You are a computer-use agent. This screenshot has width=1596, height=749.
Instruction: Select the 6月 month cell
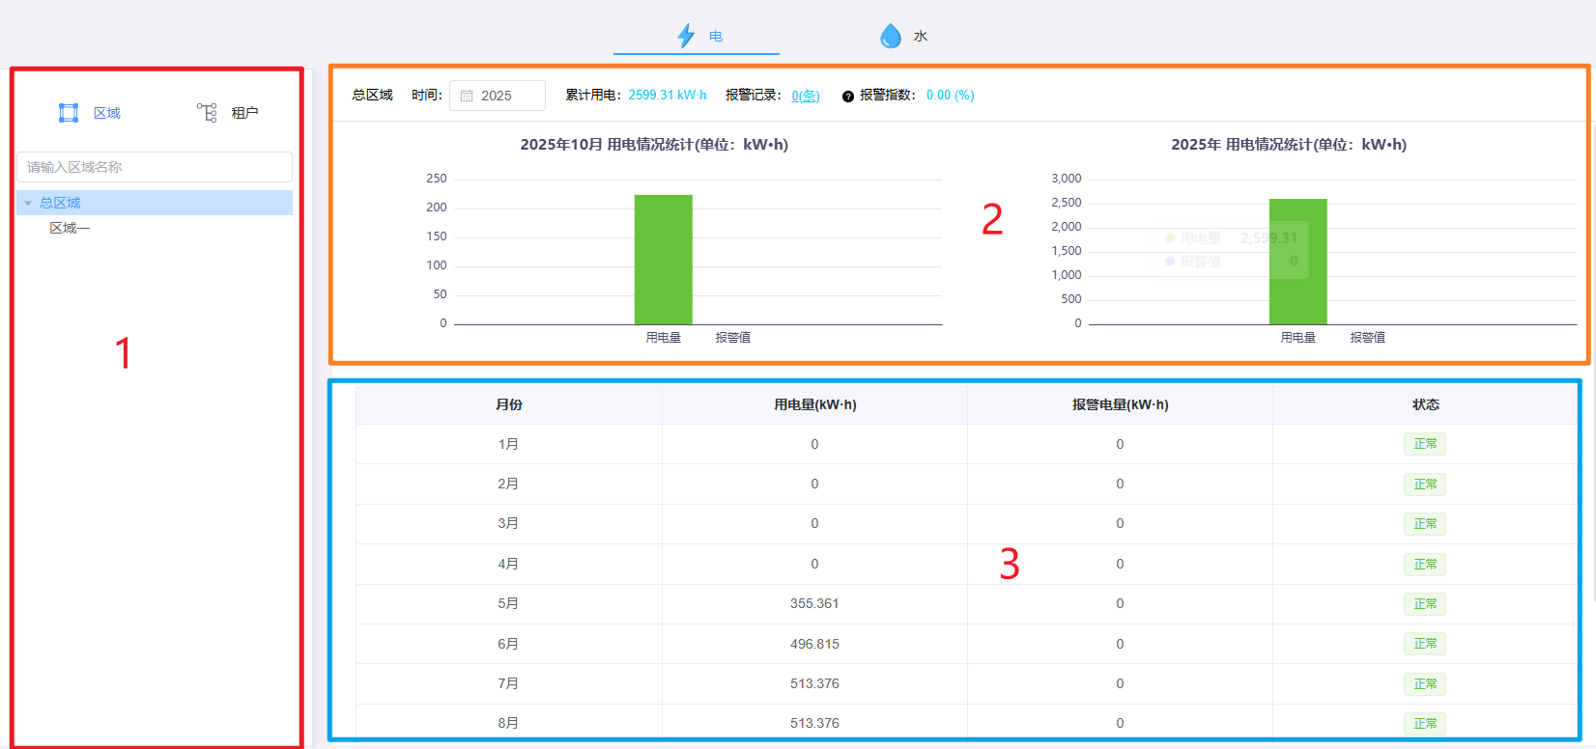(509, 644)
